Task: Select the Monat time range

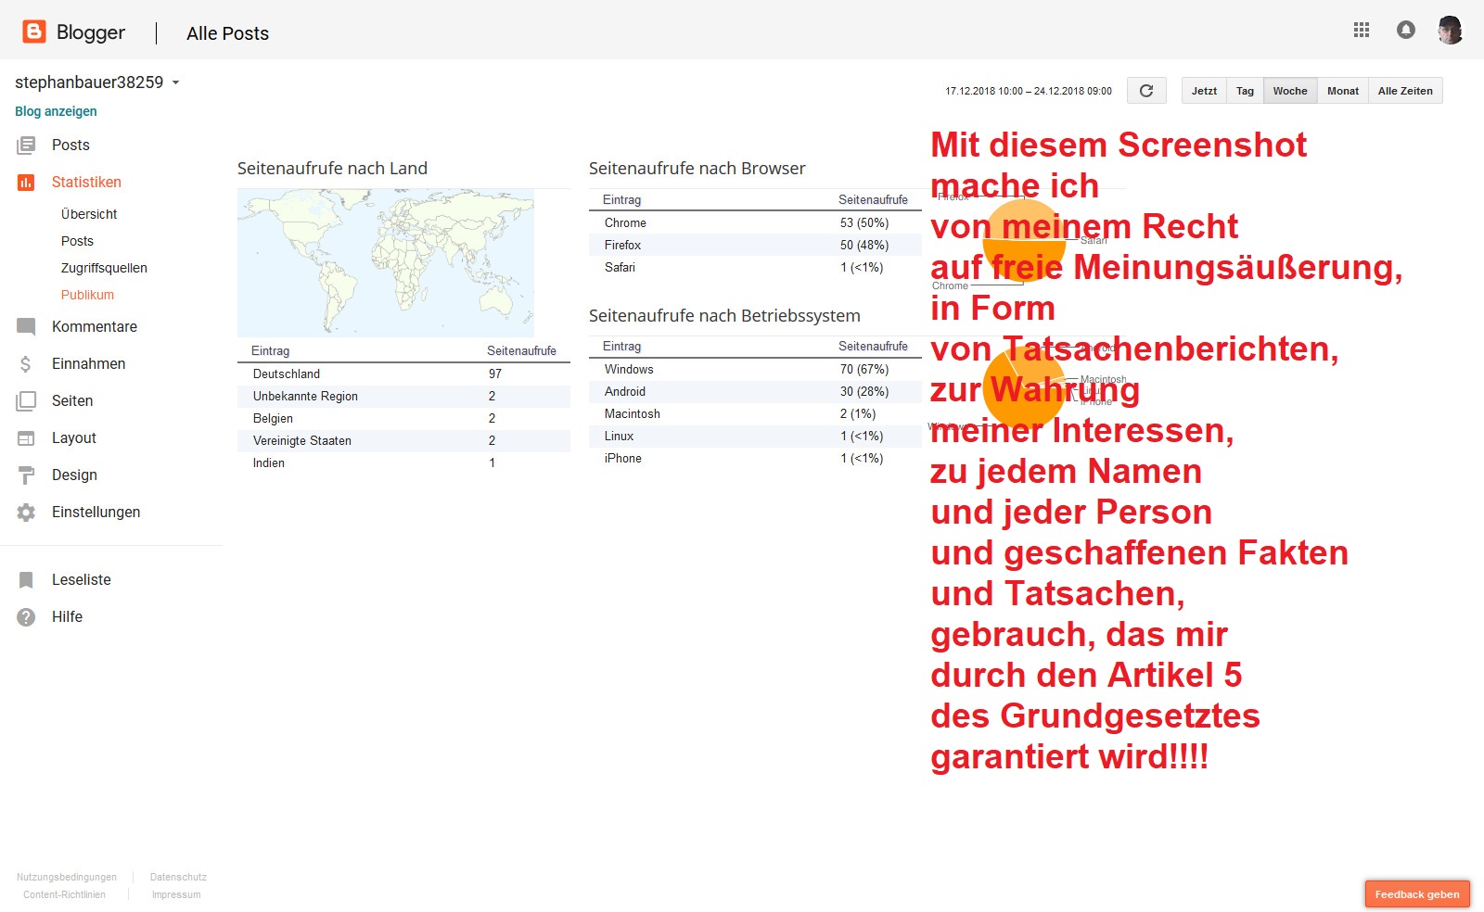Action: tap(1343, 91)
